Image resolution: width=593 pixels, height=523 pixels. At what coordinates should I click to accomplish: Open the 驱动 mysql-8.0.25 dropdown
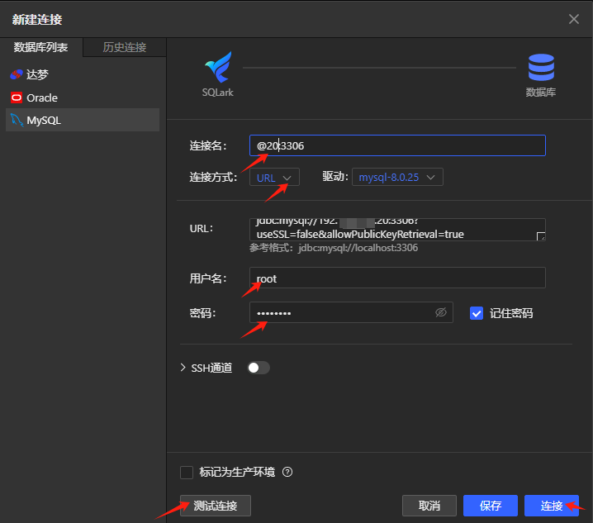(397, 177)
